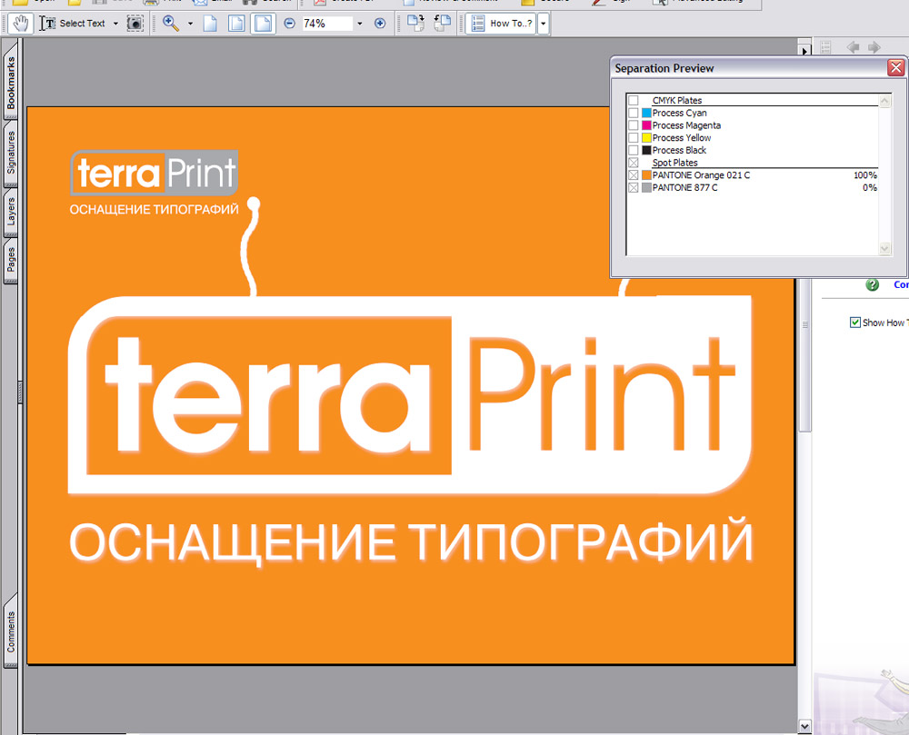Disable the PANTONE 877 C plate checkbox

634,188
